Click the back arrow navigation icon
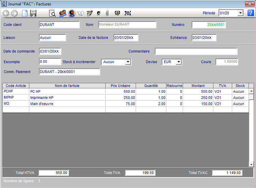 pos(6,13)
